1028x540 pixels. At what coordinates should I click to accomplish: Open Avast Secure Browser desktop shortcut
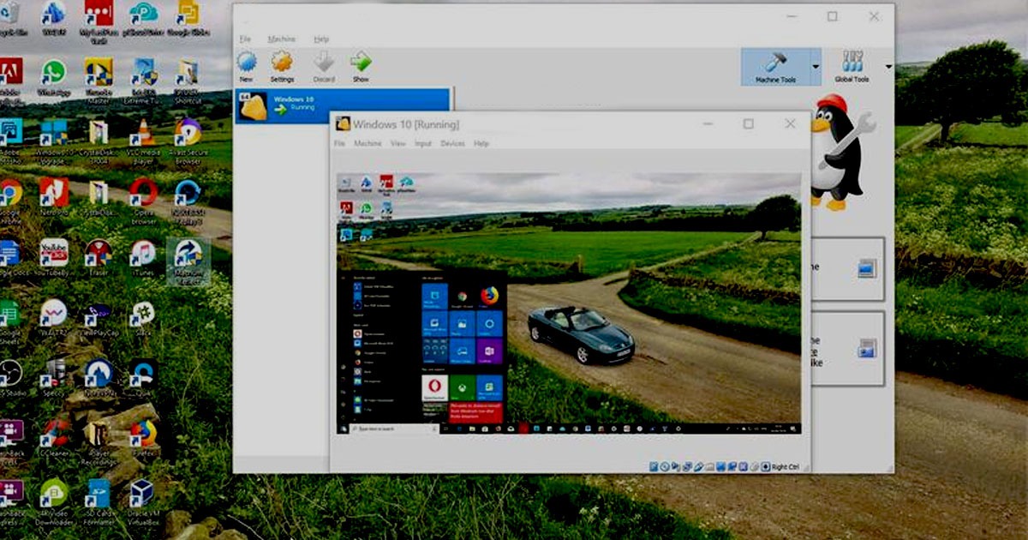187,141
